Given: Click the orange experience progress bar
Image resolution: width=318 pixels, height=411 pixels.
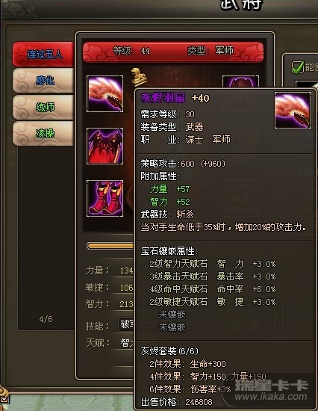Looking at the screenshot, I should (x=110, y=246).
